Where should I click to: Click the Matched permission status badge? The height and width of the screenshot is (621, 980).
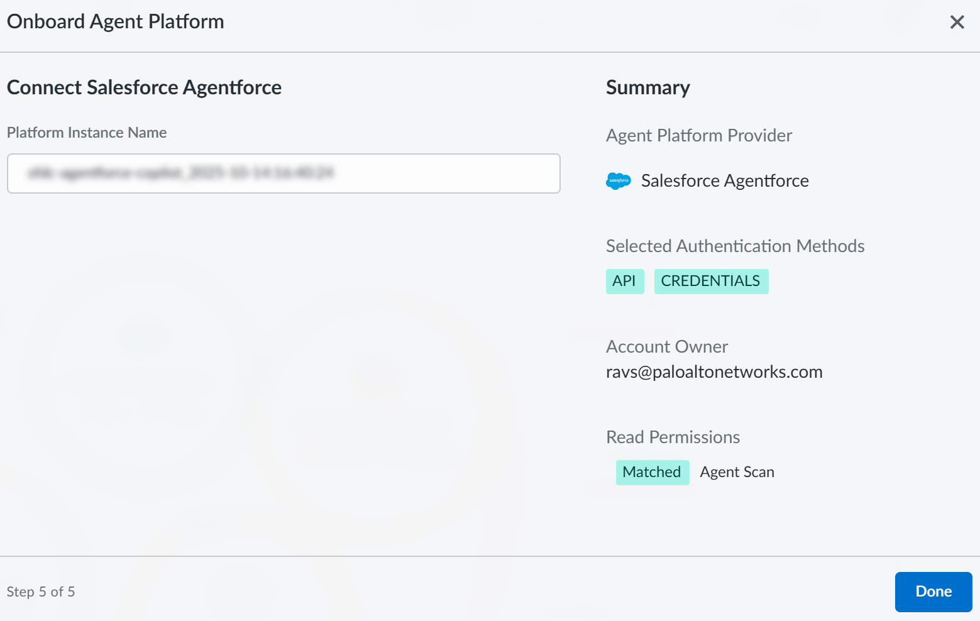(652, 472)
